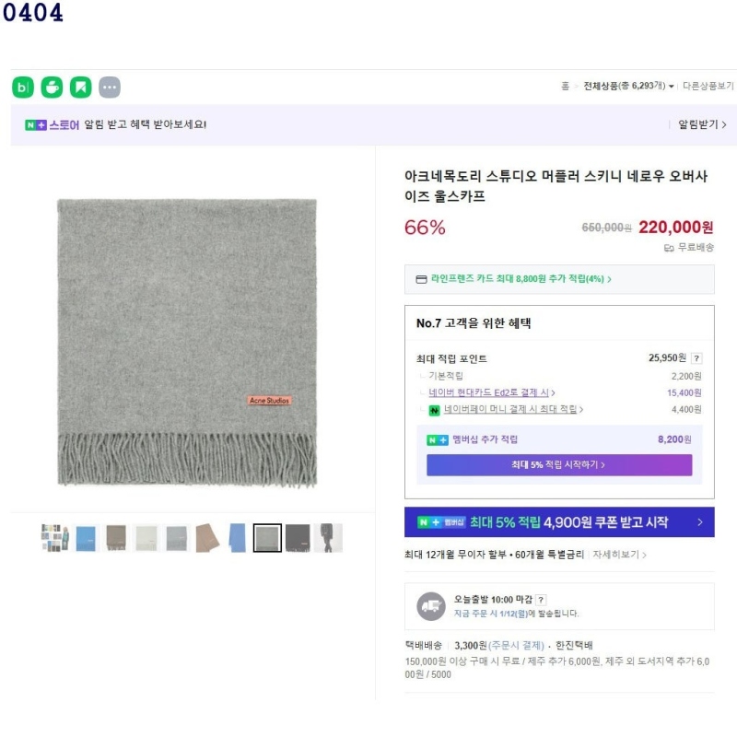The image size is (737, 737).
Task: Click the 최대 5% 적립 시작하기 button
Action: (558, 465)
